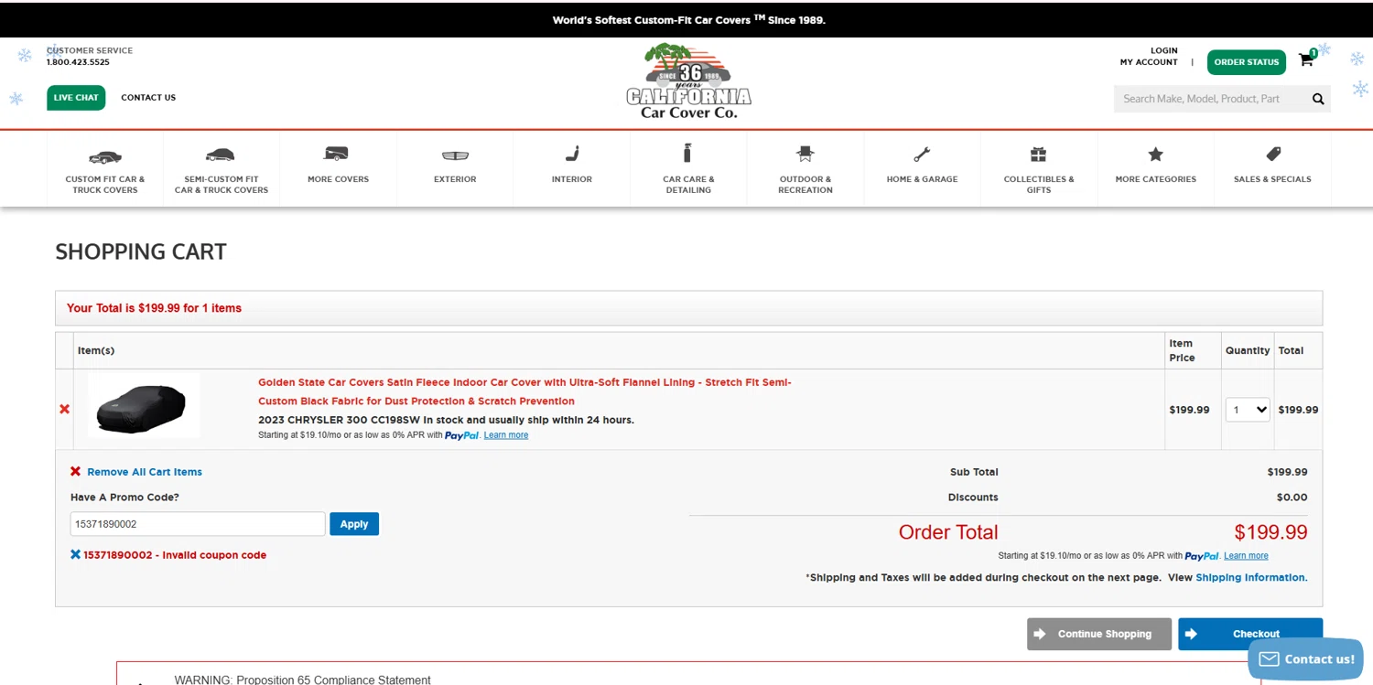Viewport: 1373px width, 685px height.
Task: Click the car cover product thumbnail
Action: coord(144,405)
